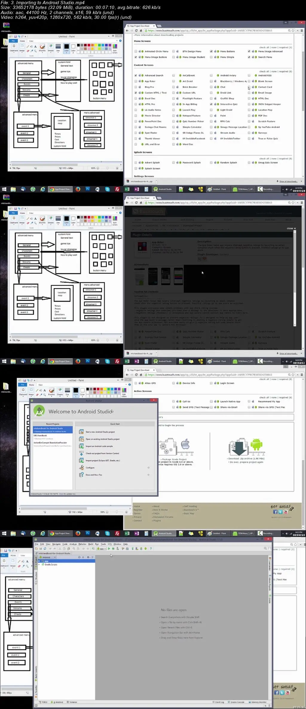Check the Launch Native App checkbox
Viewport: 306px width, 709px height.
pyautogui.click(x=211, y=402)
